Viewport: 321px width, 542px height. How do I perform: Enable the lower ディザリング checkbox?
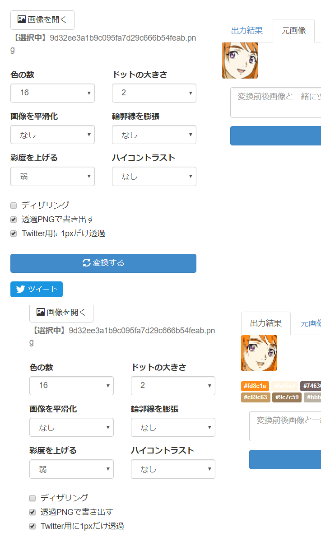33,498
